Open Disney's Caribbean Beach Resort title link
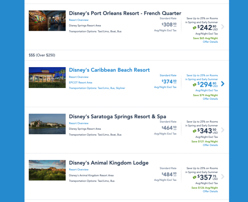Viewport: 248px width, 202px height. tap(109, 70)
